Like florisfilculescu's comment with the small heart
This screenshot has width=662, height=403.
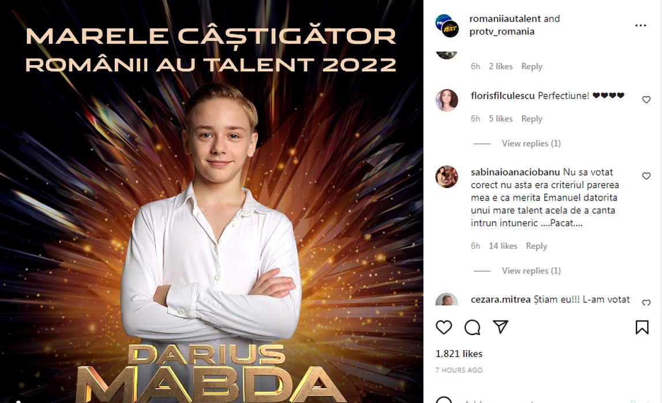[x=646, y=100]
